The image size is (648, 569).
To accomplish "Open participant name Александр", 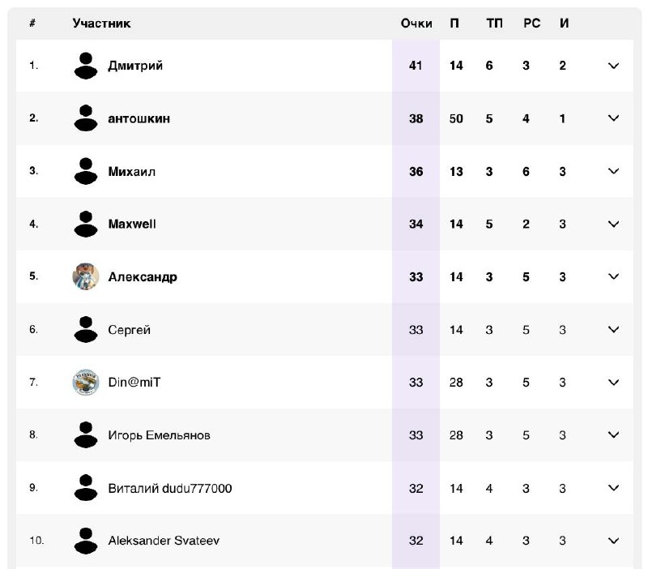I will coord(143,276).
